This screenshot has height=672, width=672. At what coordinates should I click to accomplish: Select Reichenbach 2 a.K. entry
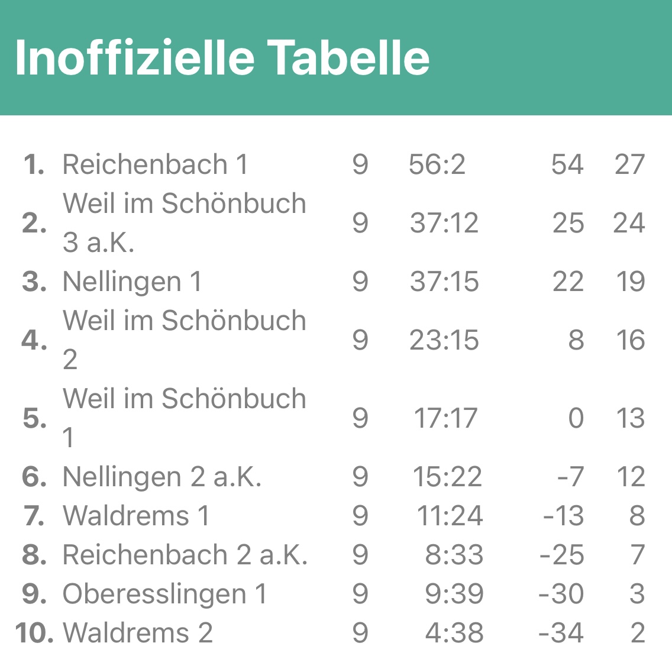[185, 555]
